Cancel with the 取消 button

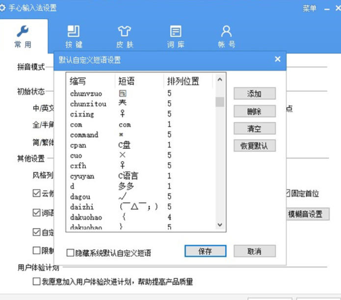(255, 251)
